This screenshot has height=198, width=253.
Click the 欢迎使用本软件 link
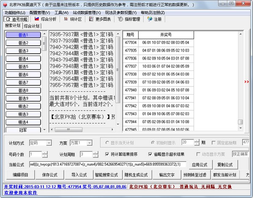(21, 193)
